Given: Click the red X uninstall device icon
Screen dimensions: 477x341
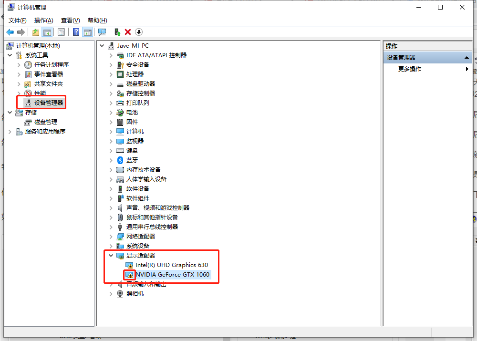Looking at the screenshot, I should tap(128, 32).
